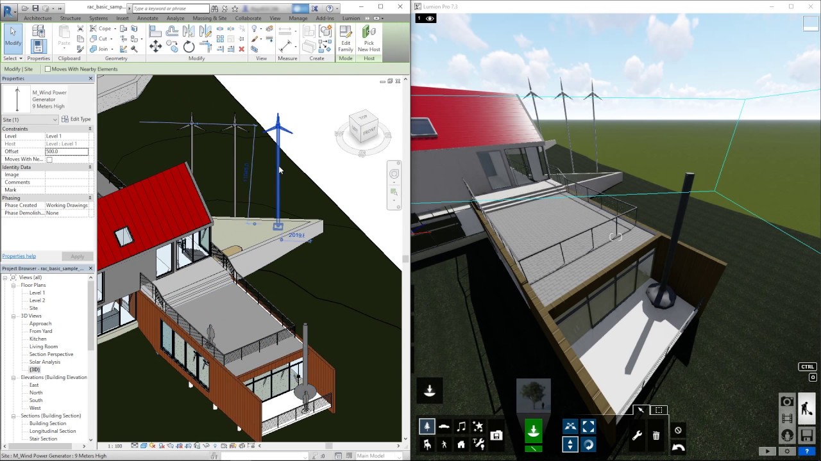821x461 pixels.
Task: Click the Offset value input field
Action: 66,152
